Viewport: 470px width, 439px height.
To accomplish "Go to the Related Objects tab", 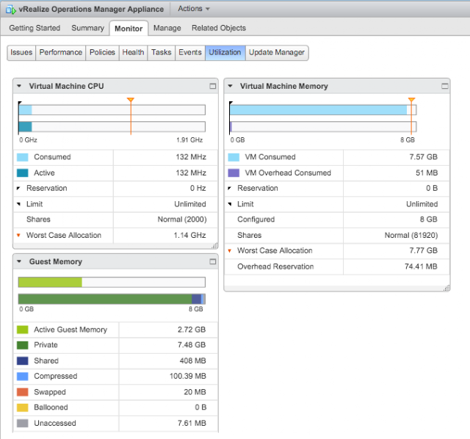I will [219, 28].
